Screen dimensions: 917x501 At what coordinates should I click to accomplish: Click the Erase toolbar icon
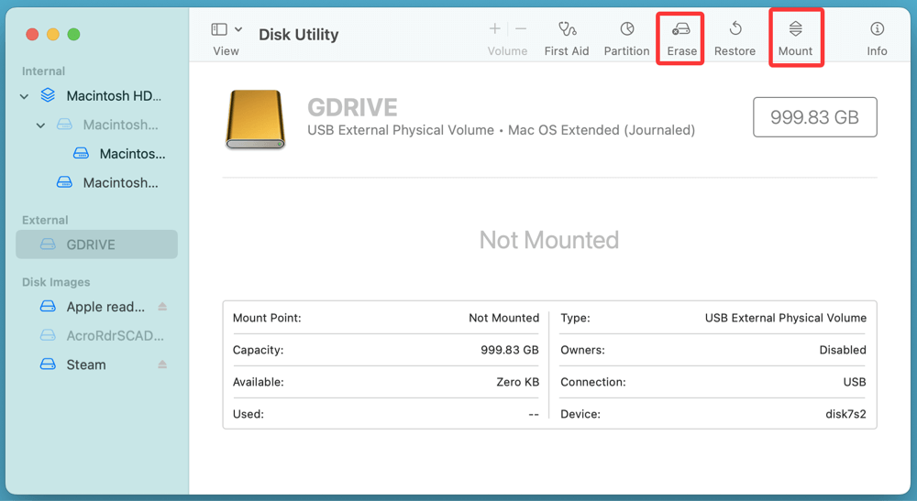[680, 29]
